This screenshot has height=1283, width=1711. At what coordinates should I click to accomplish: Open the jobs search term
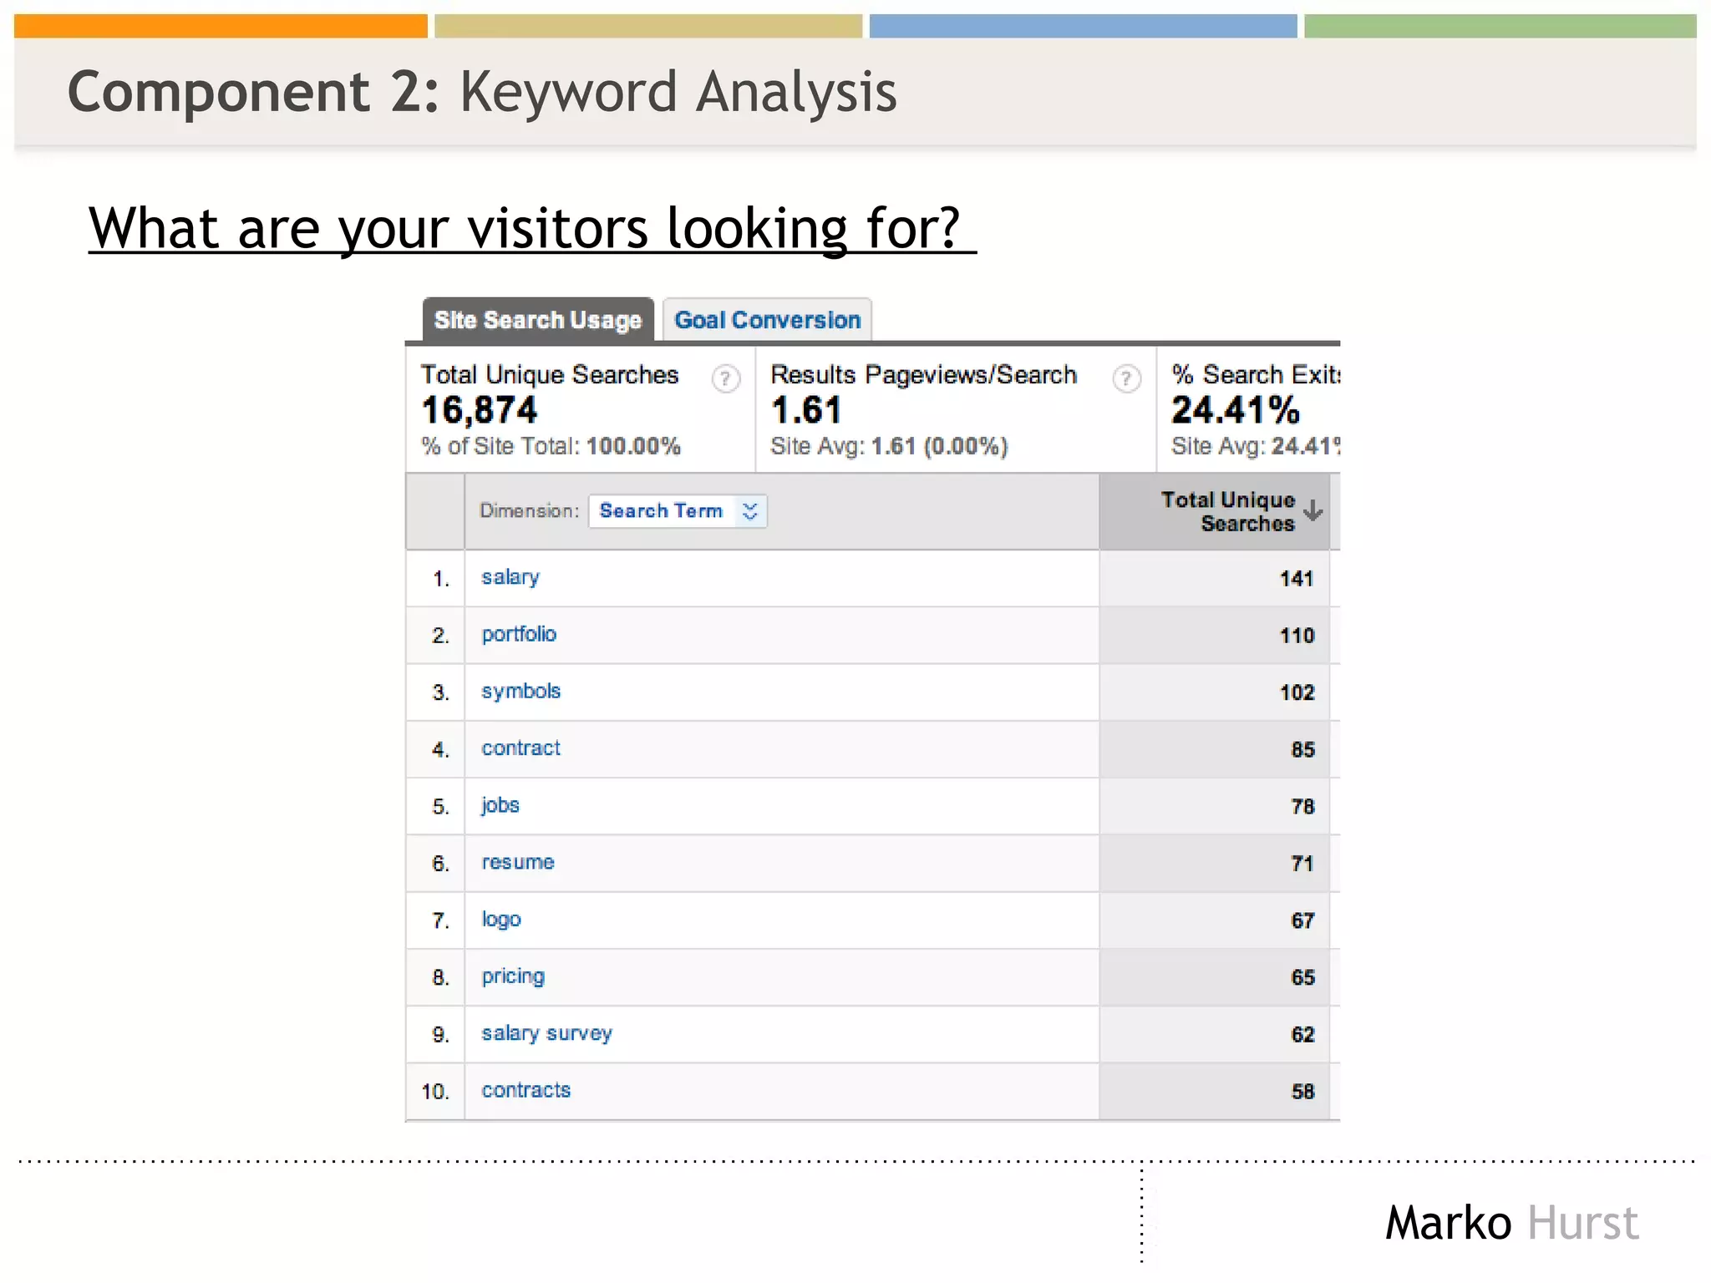(x=500, y=806)
